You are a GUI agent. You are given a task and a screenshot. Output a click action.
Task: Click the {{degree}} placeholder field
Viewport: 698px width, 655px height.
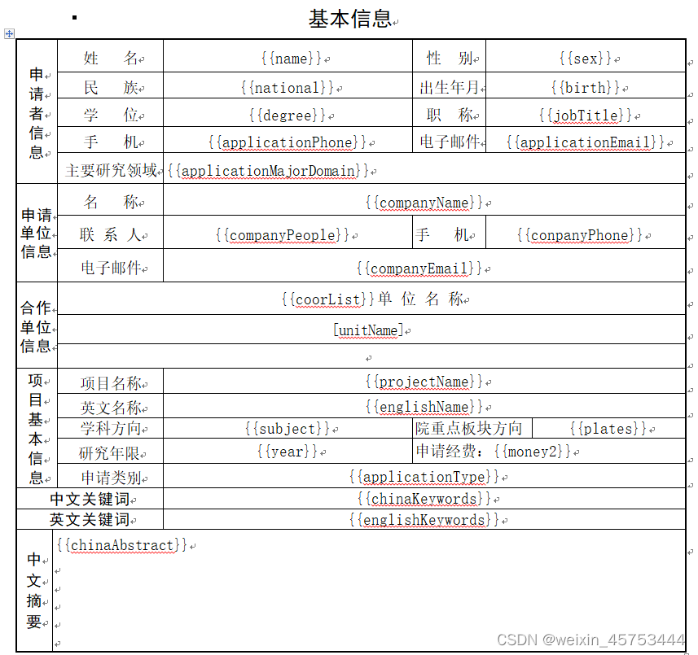(288, 115)
